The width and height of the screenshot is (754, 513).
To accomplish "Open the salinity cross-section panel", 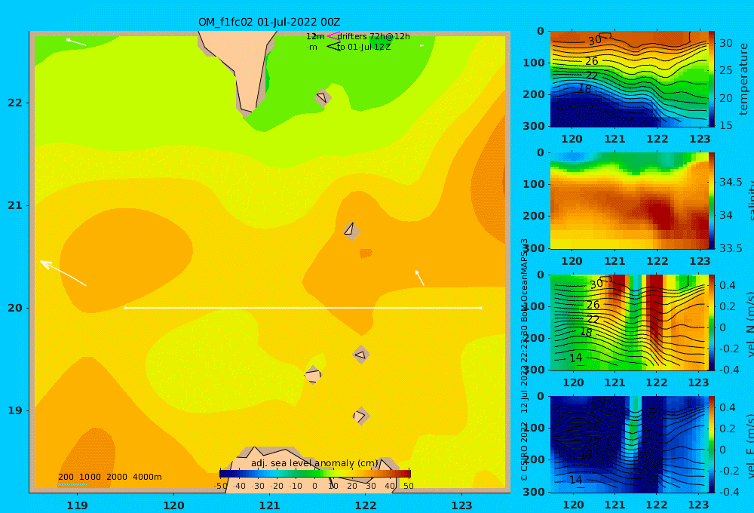I will (x=629, y=201).
